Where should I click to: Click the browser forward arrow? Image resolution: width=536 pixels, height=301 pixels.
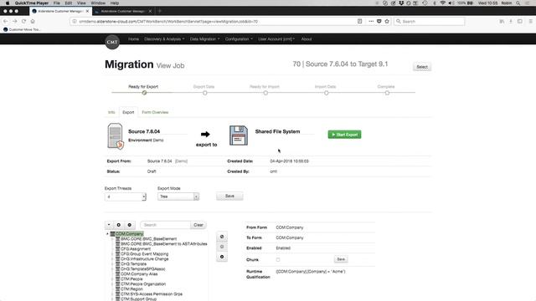tap(15, 21)
